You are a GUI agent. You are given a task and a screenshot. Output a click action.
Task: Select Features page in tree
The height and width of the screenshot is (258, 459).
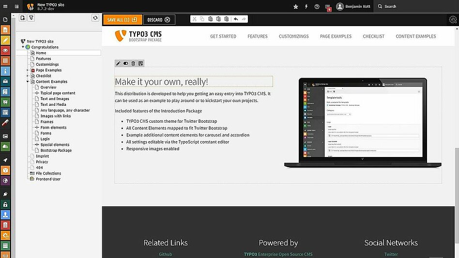coord(43,58)
